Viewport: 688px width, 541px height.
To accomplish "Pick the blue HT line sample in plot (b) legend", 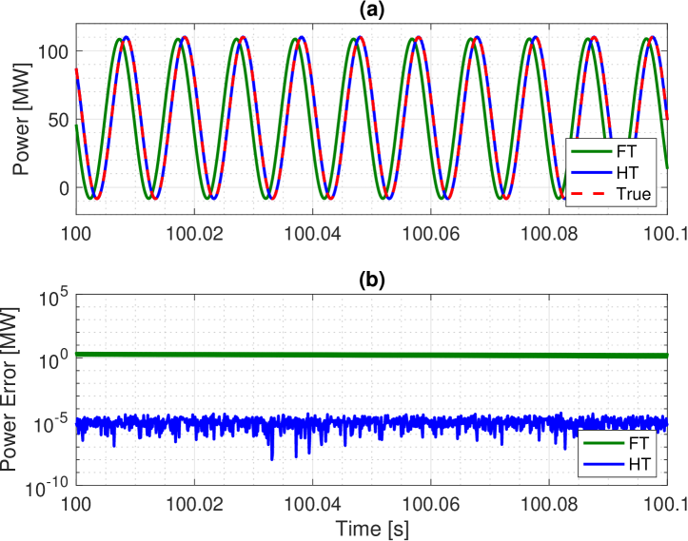I will tap(603, 464).
